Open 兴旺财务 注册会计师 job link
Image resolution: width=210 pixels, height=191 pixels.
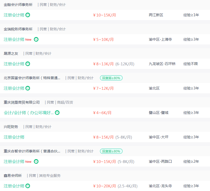point(14,137)
